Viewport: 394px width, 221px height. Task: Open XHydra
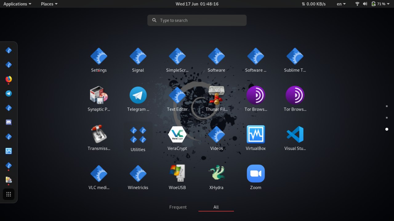pyautogui.click(x=216, y=177)
